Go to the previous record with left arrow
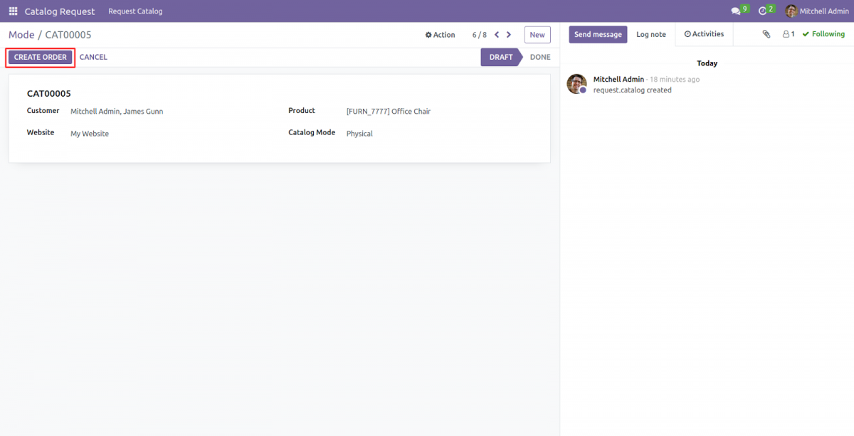Screen dimensions: 854x436 pos(496,34)
